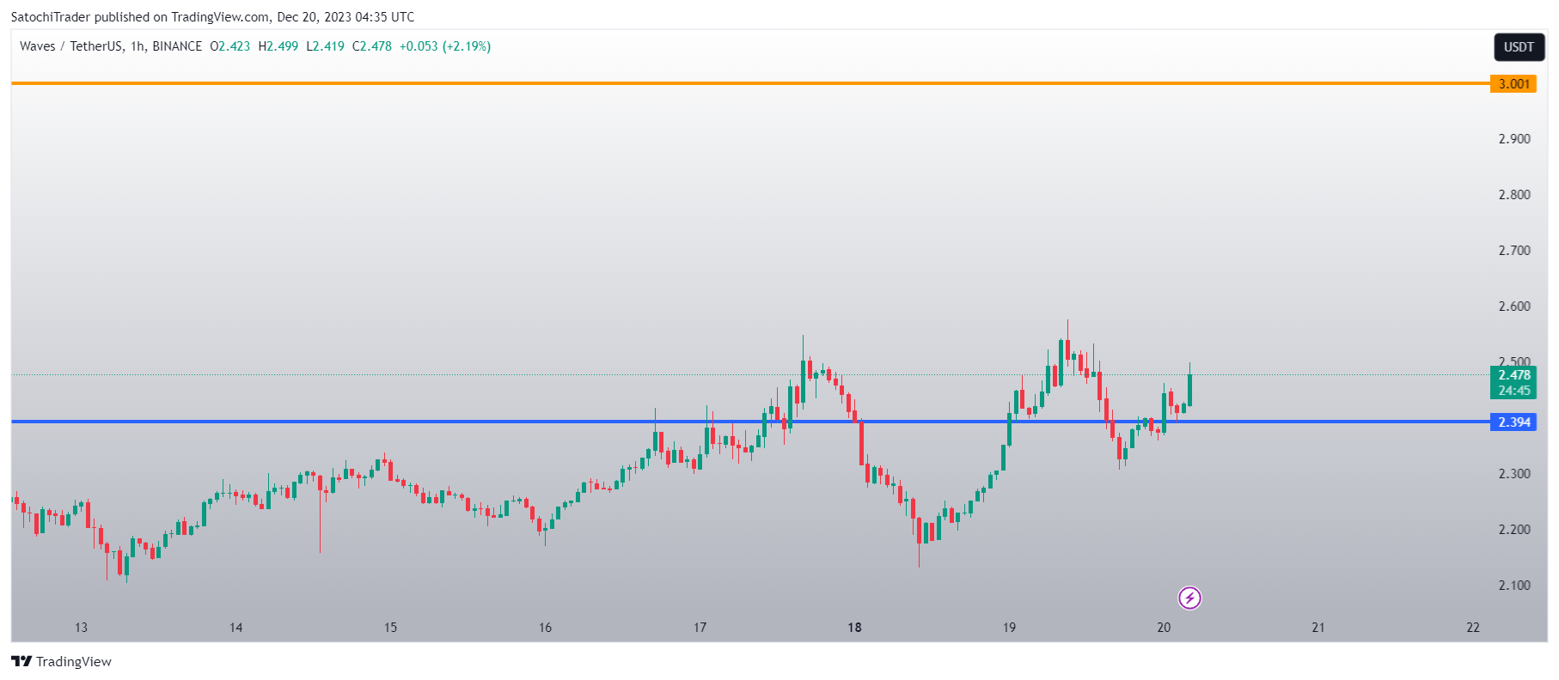Click the 2.600 price axis label
The height and width of the screenshot is (680, 1559).
coord(1514,306)
